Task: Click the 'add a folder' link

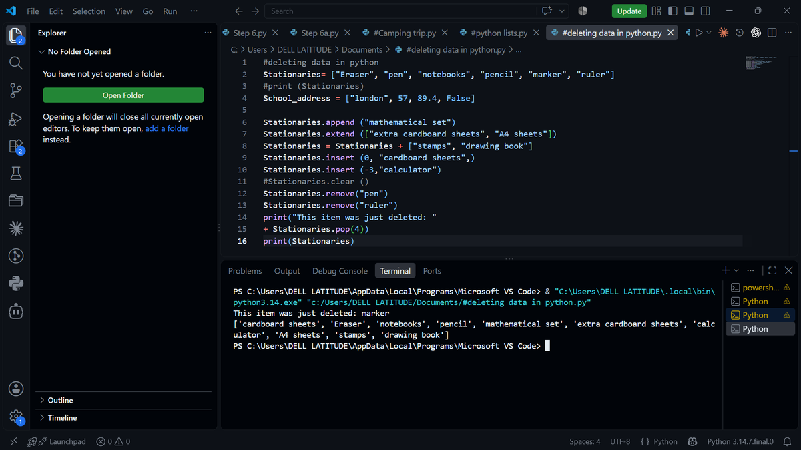Action: pyautogui.click(x=167, y=128)
